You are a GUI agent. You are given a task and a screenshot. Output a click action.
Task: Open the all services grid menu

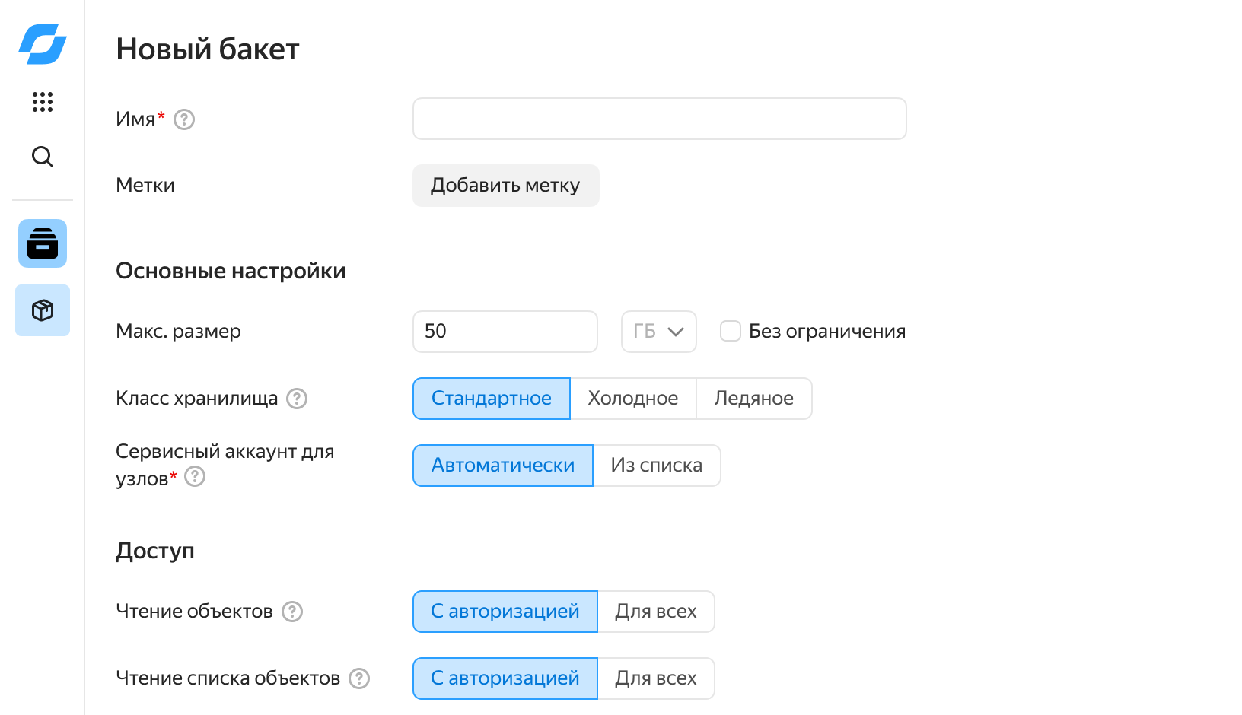click(43, 102)
